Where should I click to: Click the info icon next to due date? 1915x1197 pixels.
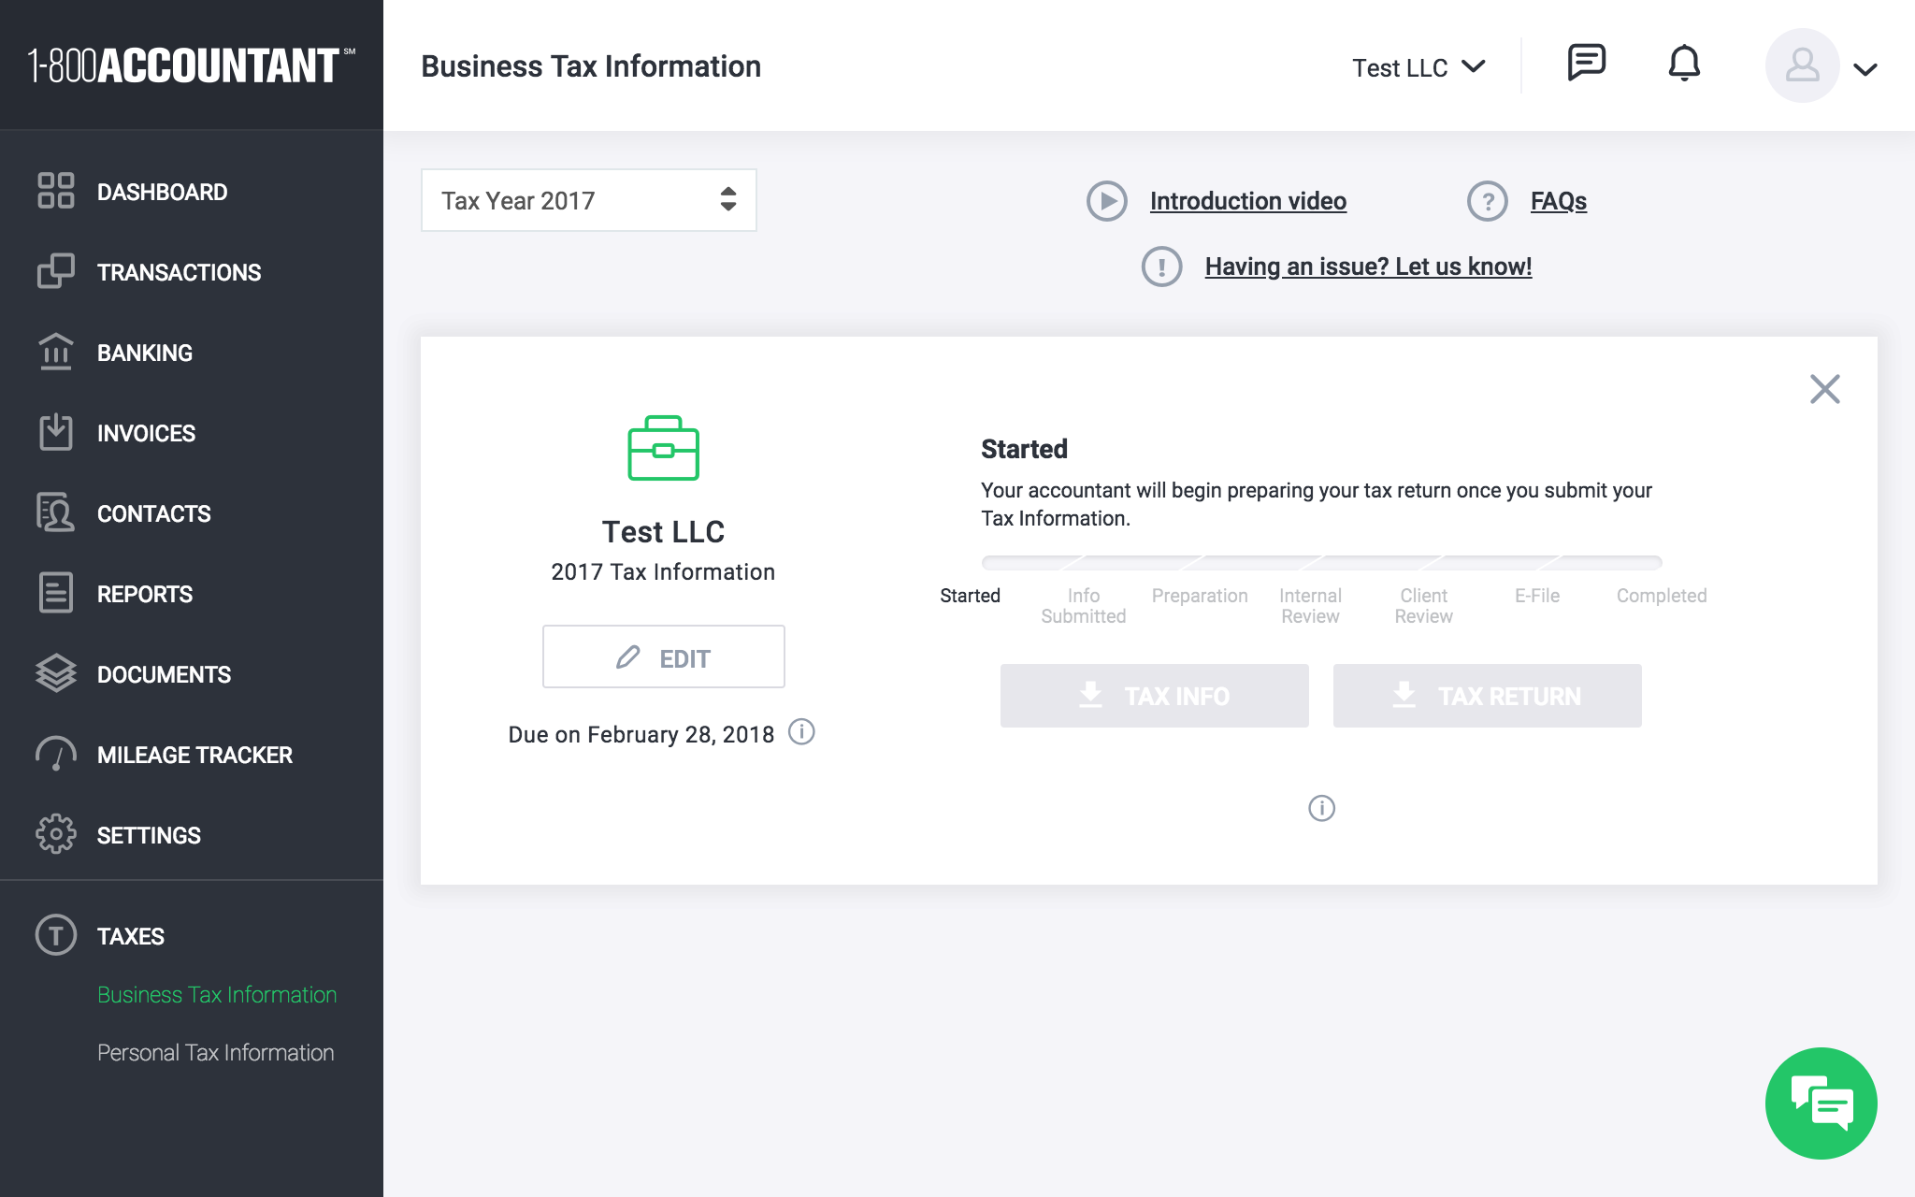(x=801, y=732)
